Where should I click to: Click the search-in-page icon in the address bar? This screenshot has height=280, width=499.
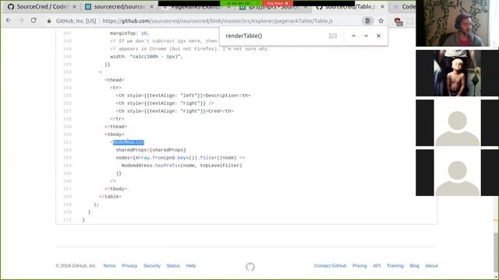coord(367,21)
